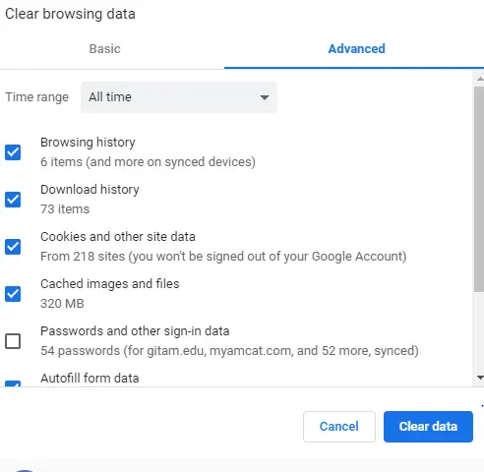Screen dimensions: 484x472
Task: Uncheck Cached images and files checkbox
Action: click(x=13, y=294)
